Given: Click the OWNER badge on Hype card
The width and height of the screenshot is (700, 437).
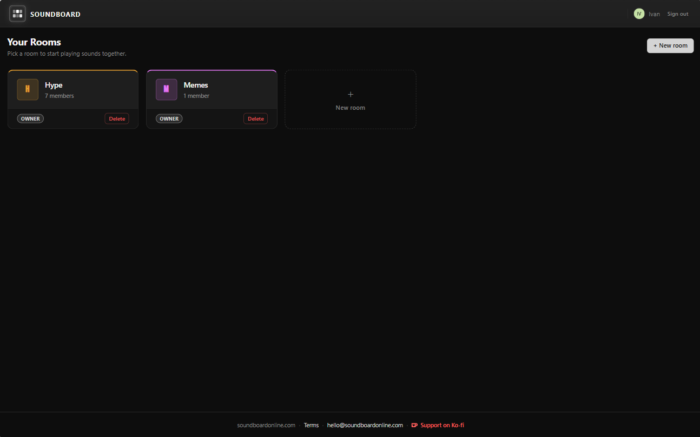Looking at the screenshot, I should [30, 119].
